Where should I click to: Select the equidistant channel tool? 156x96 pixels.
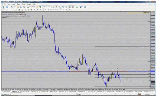pos(19,10)
